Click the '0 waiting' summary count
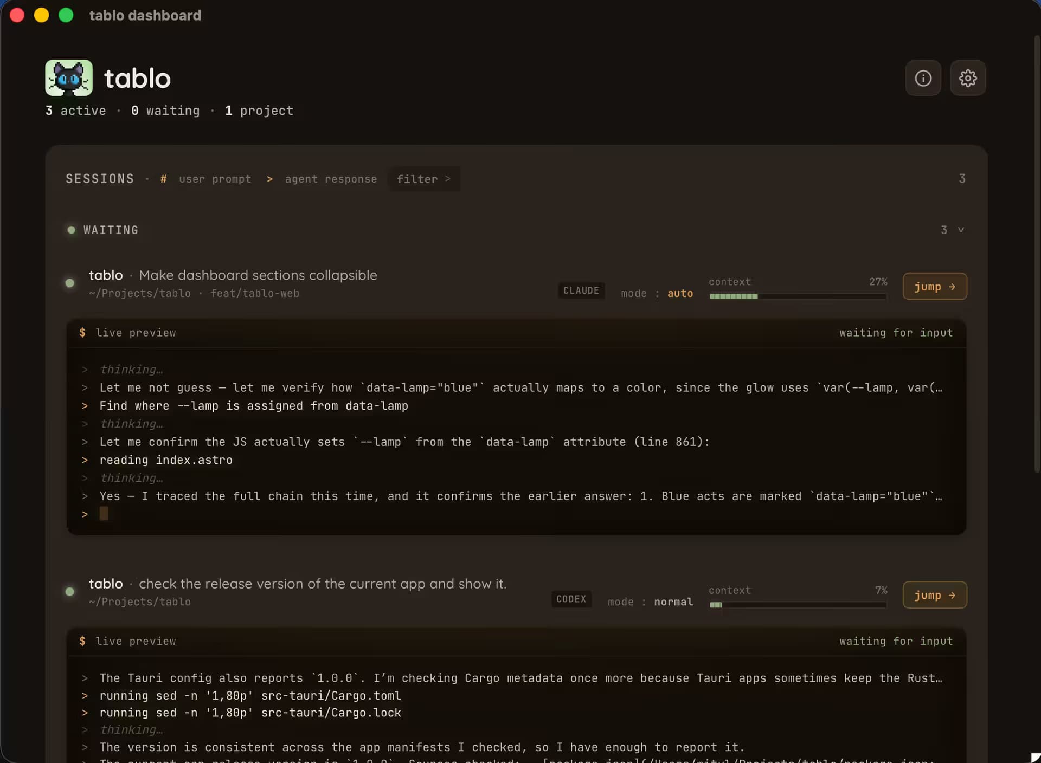Screen dimensions: 1041x763 tap(165, 111)
